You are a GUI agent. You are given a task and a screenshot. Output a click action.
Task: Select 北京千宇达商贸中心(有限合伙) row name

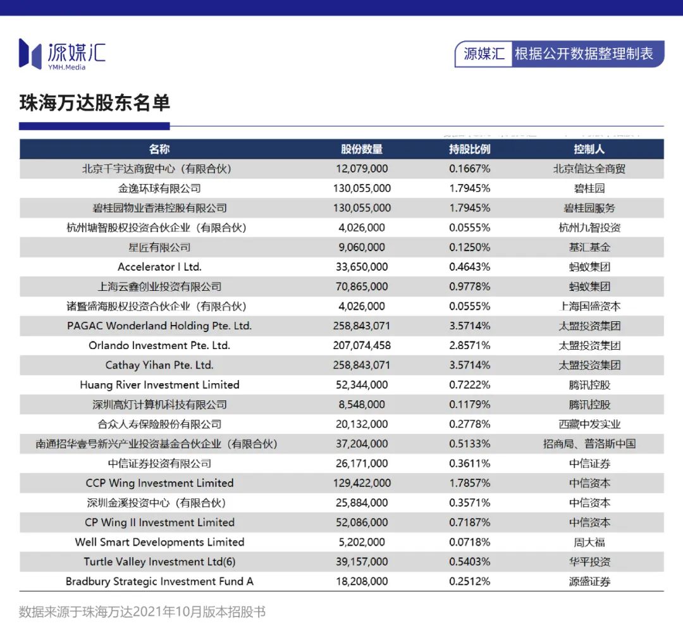click(x=157, y=169)
